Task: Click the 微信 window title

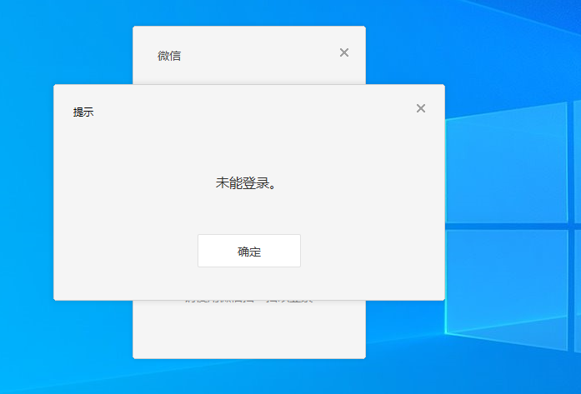Action: [x=169, y=56]
